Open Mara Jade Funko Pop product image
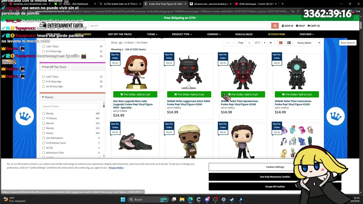Viewport: 363px width, 204px height. (x=135, y=72)
